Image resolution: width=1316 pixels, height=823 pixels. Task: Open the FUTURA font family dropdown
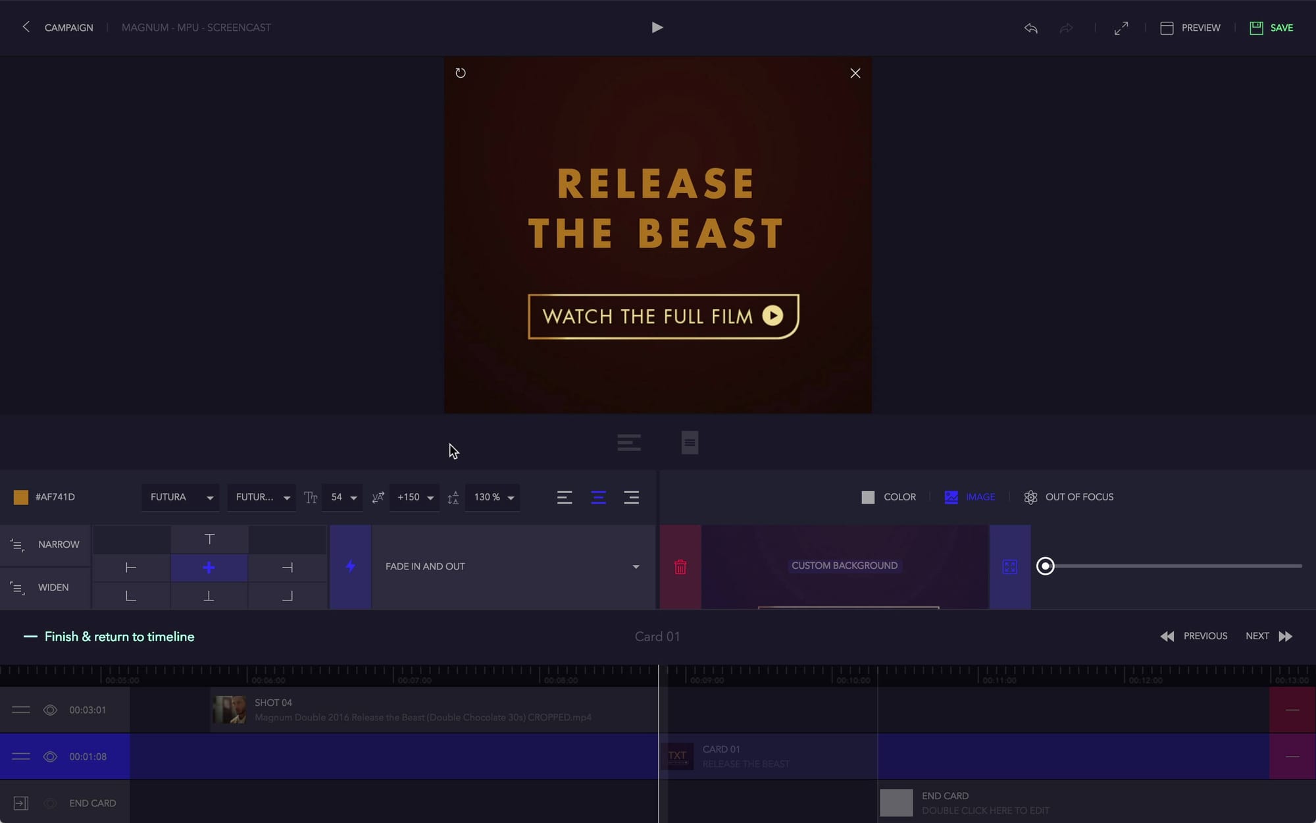181,497
